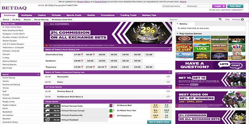Open the Betdaq Tips tab
Screen dimensions: 249x124
click(149, 15)
